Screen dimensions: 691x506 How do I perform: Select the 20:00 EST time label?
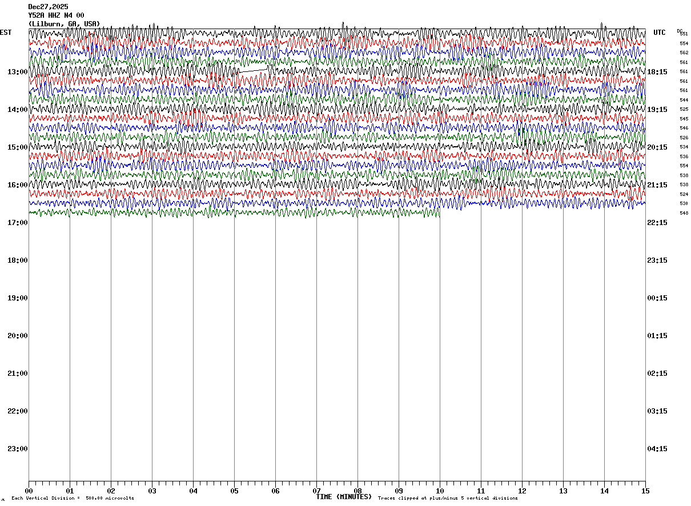18,336
